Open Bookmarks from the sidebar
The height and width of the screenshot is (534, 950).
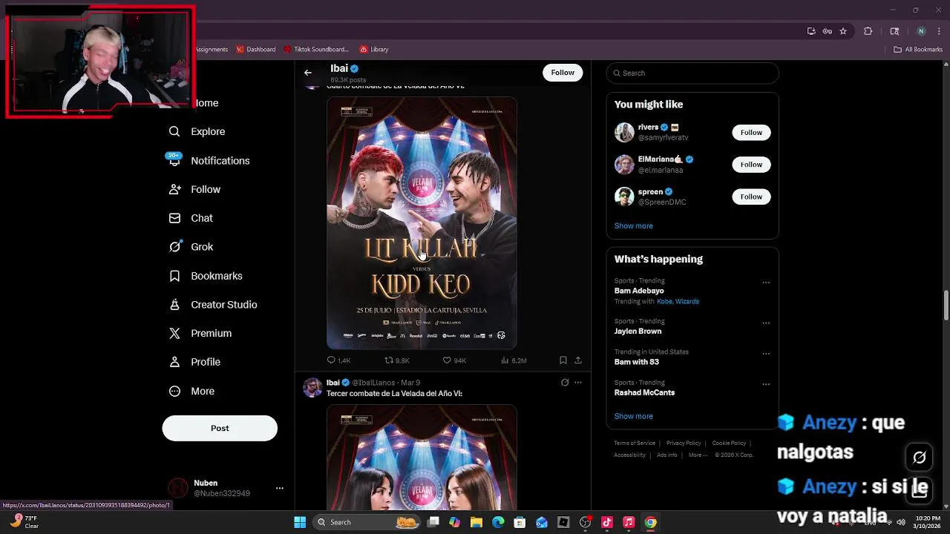pos(216,276)
